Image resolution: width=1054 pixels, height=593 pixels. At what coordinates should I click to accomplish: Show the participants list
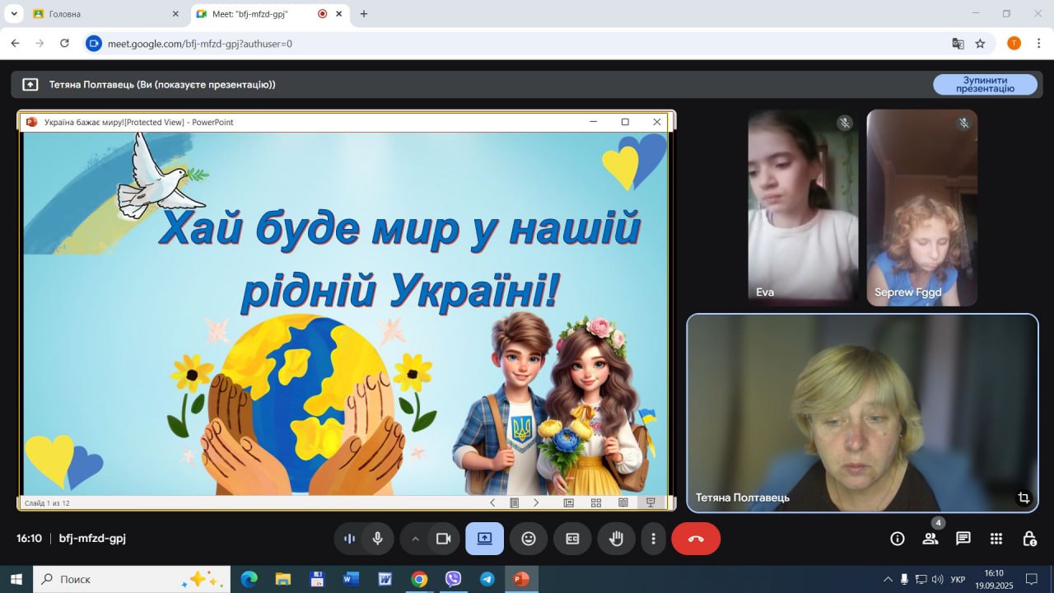pos(930,539)
